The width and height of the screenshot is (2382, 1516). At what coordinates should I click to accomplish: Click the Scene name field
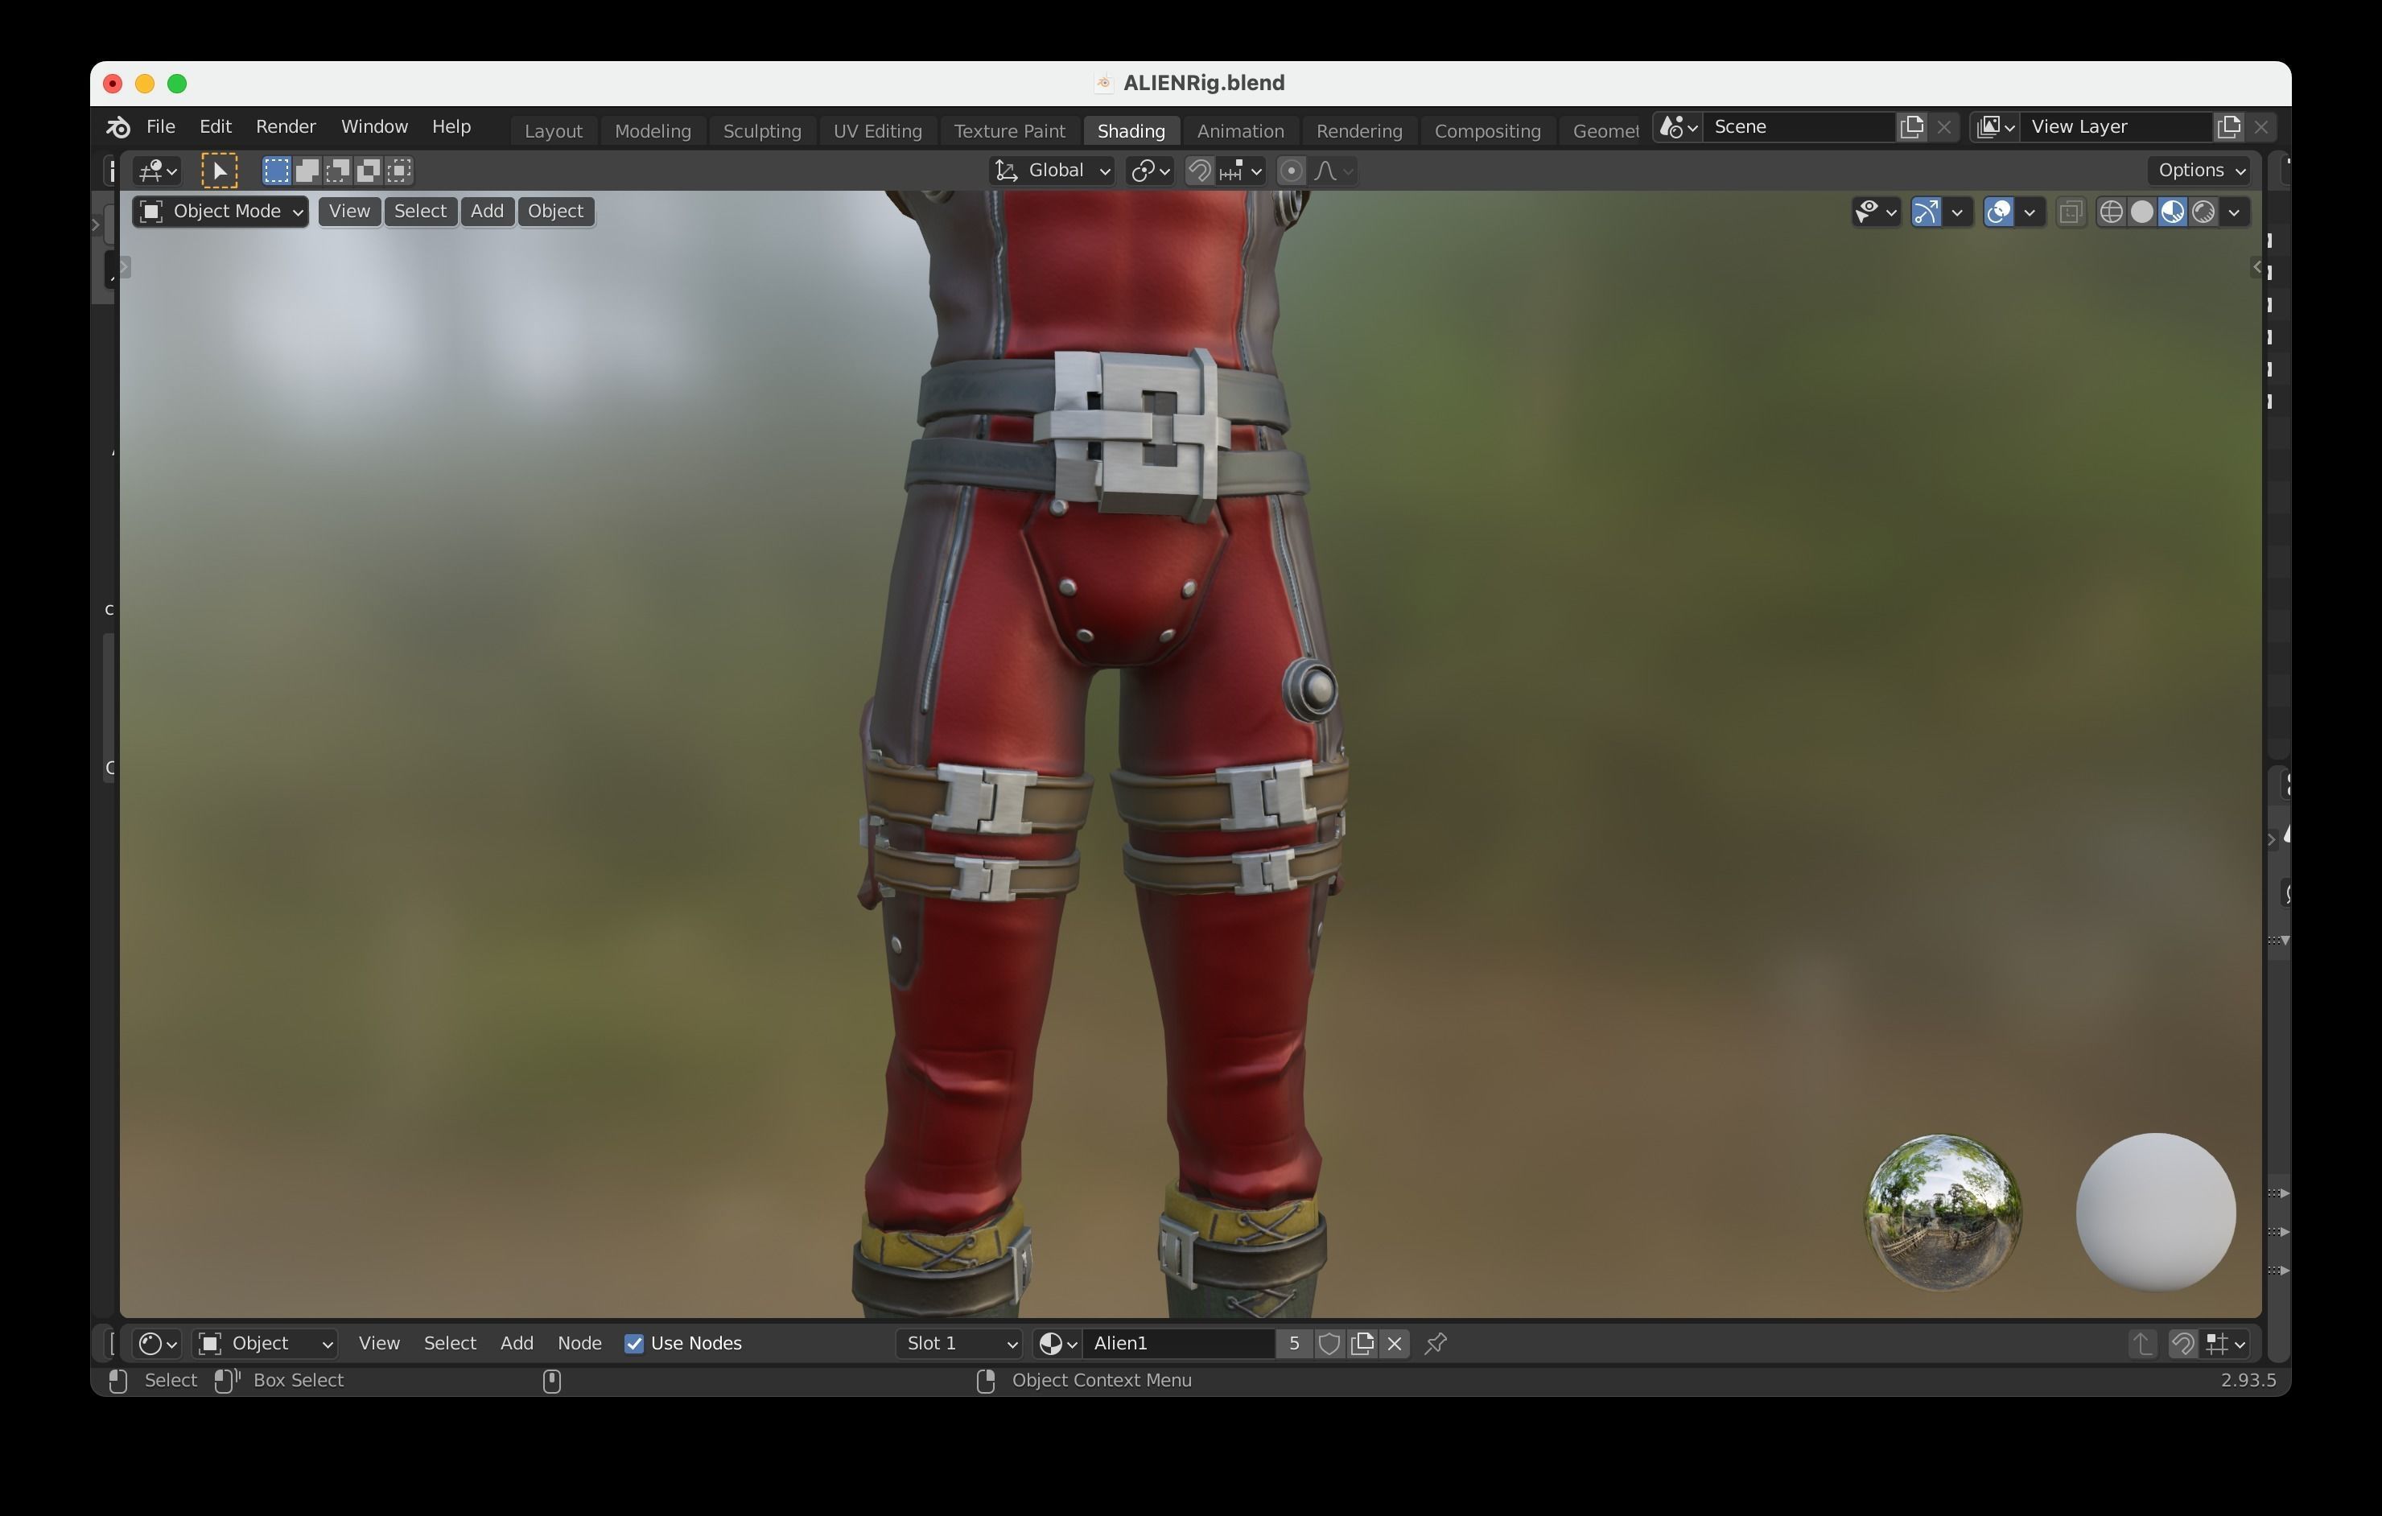point(1799,126)
